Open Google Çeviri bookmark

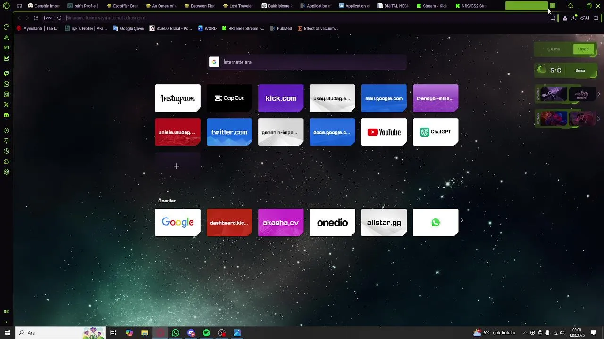point(129,28)
